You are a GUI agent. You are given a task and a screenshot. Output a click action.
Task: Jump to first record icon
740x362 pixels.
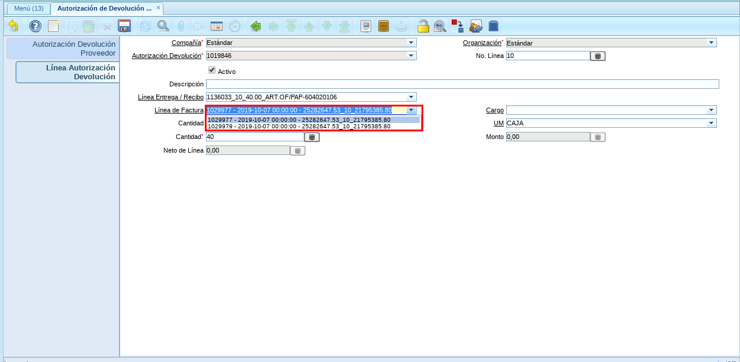pyautogui.click(x=291, y=26)
